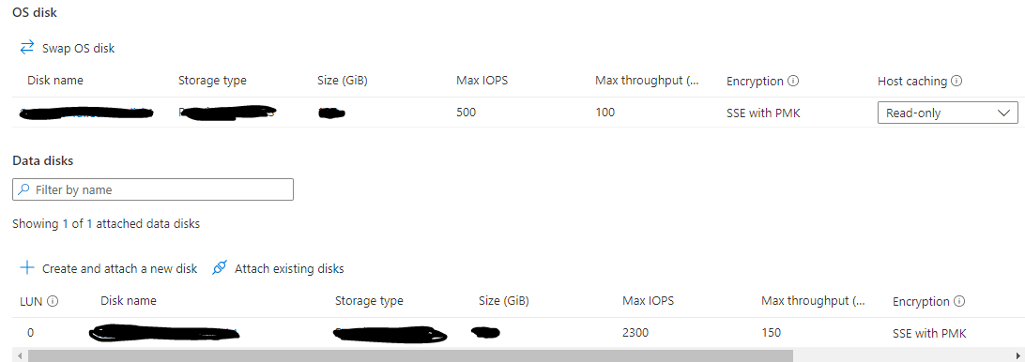Expand the Host caching dropdown chevron
Viewport: 1025px width, 362px height.
point(1003,113)
